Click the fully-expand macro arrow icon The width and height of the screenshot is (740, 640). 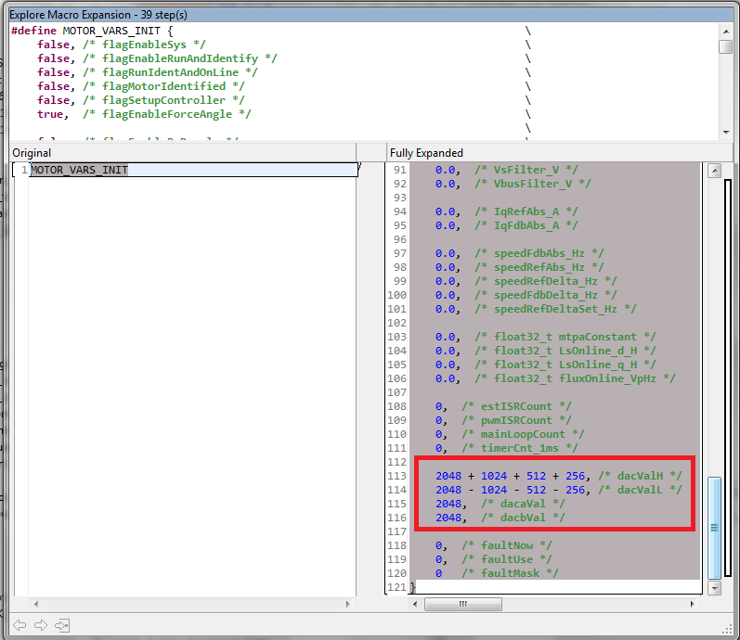click(62, 625)
